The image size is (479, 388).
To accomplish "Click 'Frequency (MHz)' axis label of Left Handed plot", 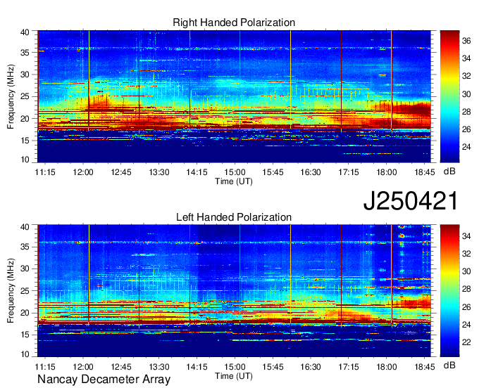I will coord(11,291).
